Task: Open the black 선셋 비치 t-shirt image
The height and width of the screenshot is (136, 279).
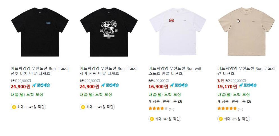Action: coord(40,32)
